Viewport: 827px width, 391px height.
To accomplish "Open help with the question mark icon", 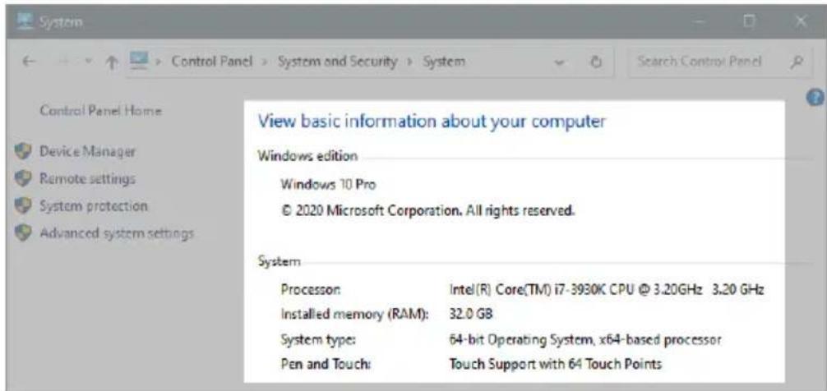I will (816, 98).
